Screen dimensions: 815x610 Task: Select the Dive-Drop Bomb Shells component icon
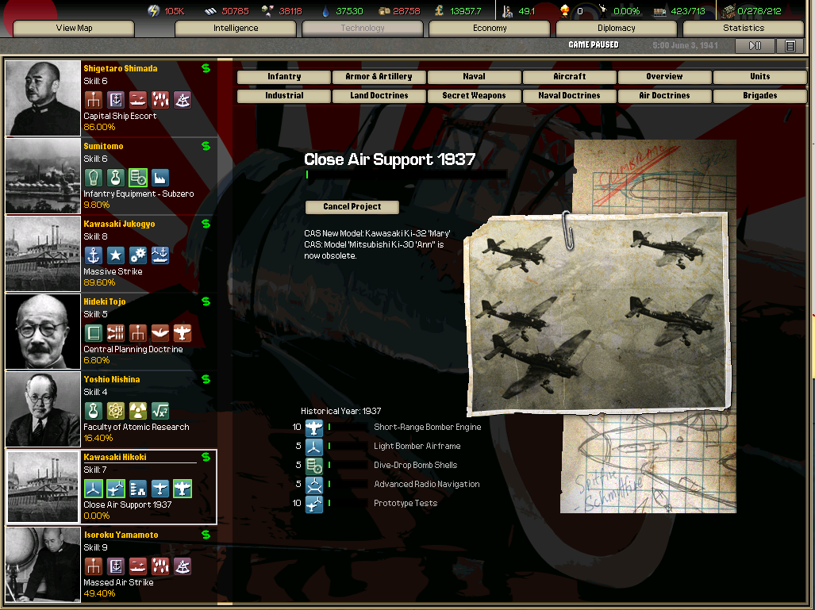[314, 466]
